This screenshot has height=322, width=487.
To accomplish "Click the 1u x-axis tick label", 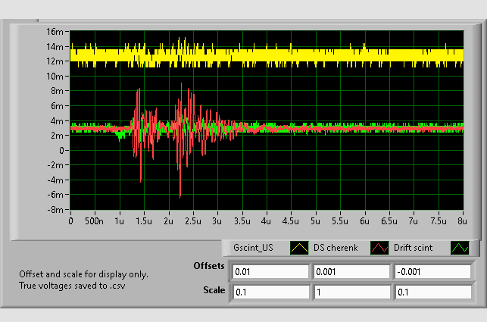I will coord(119,221).
